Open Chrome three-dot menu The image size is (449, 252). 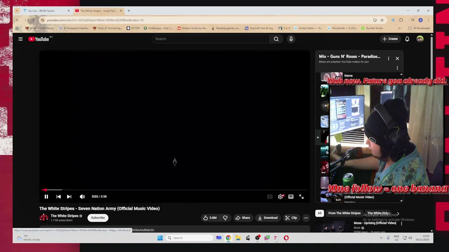428,20
